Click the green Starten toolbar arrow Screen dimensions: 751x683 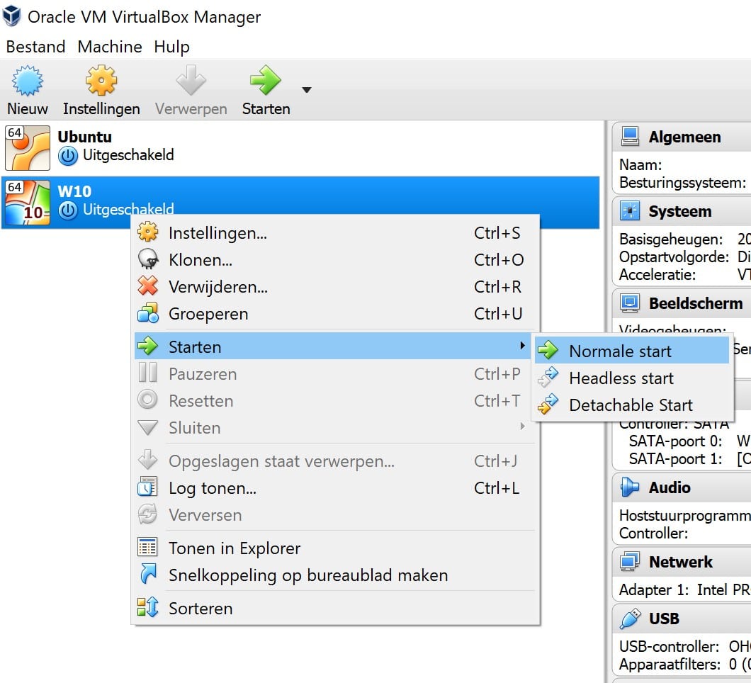(x=266, y=81)
